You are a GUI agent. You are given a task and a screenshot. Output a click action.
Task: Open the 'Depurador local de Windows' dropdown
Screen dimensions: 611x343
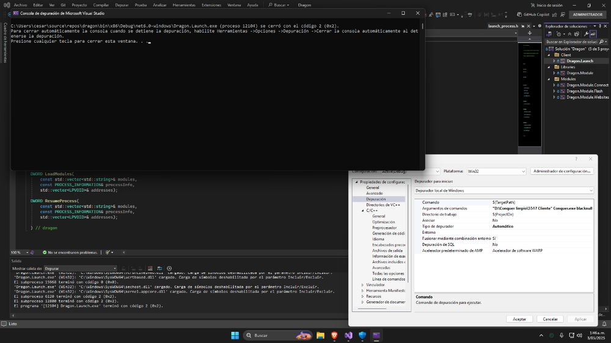tap(503, 190)
